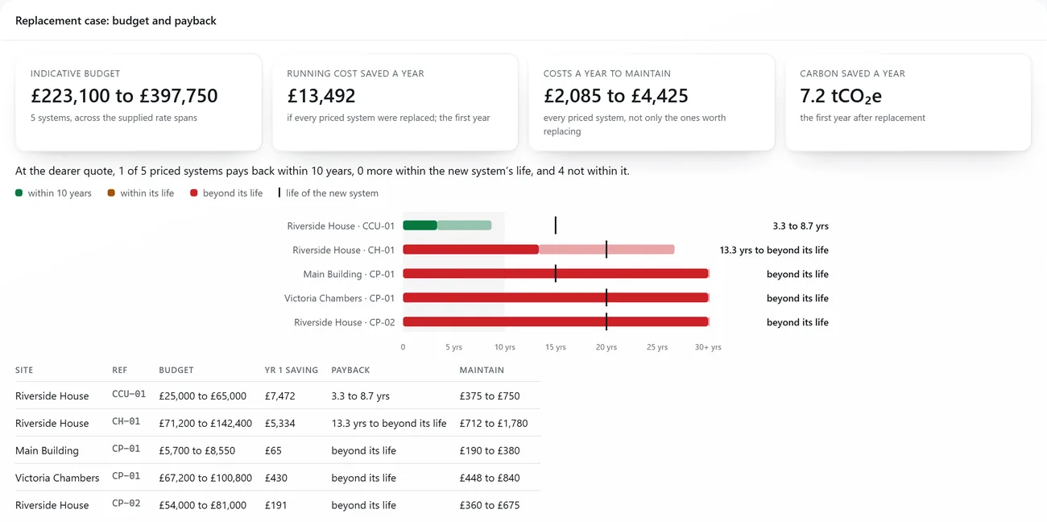Click maintain cell '£448 to £840'
This screenshot has width=1047, height=522.
pos(490,478)
